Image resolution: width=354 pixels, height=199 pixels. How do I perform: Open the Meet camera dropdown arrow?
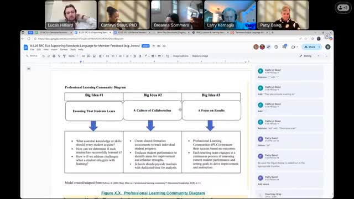coord(297,47)
